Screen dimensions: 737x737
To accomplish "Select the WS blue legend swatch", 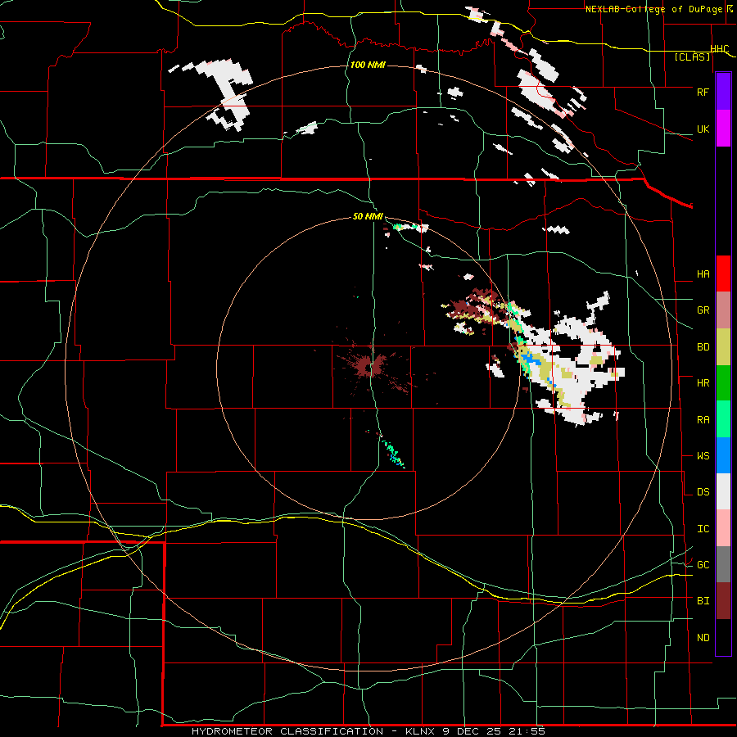I will tap(723, 455).
